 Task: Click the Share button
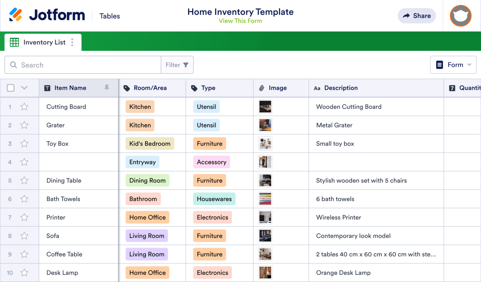click(x=416, y=16)
